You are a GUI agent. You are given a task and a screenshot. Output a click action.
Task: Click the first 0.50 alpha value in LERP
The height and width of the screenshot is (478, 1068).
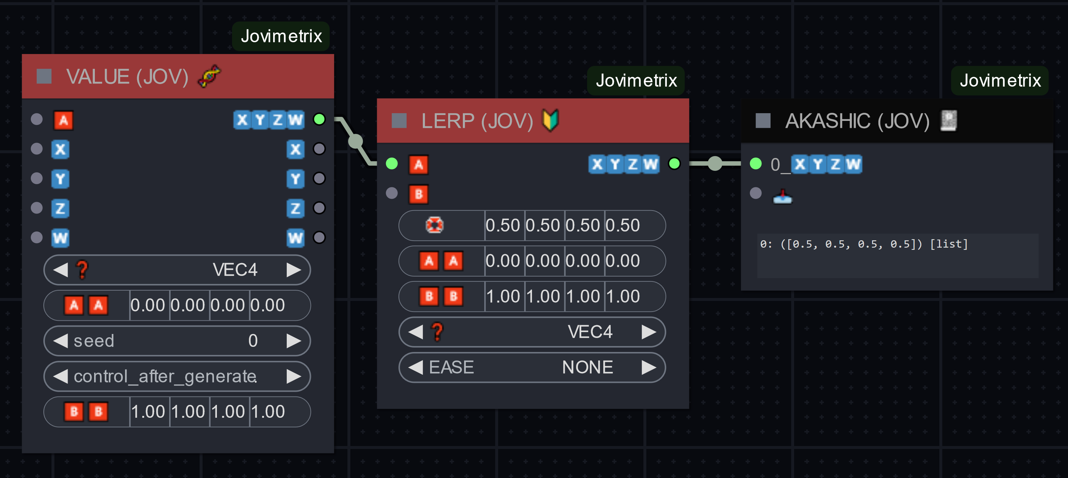pos(503,225)
